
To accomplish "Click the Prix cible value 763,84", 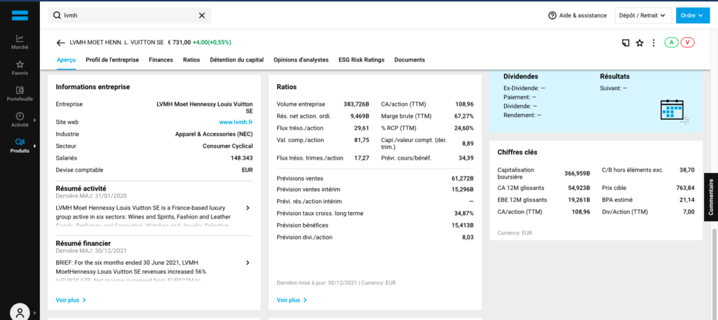I will [x=685, y=188].
